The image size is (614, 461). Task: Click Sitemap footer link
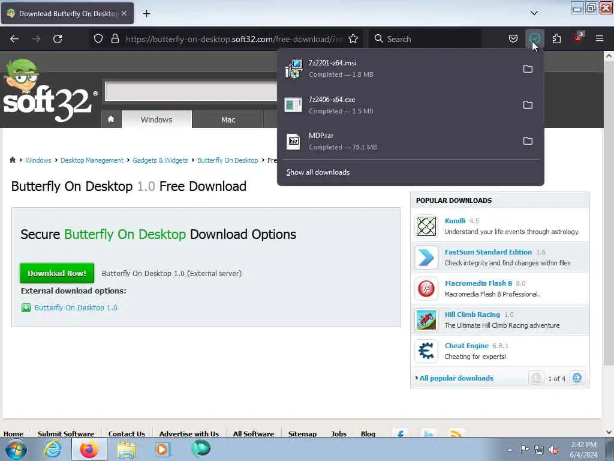coord(302,433)
